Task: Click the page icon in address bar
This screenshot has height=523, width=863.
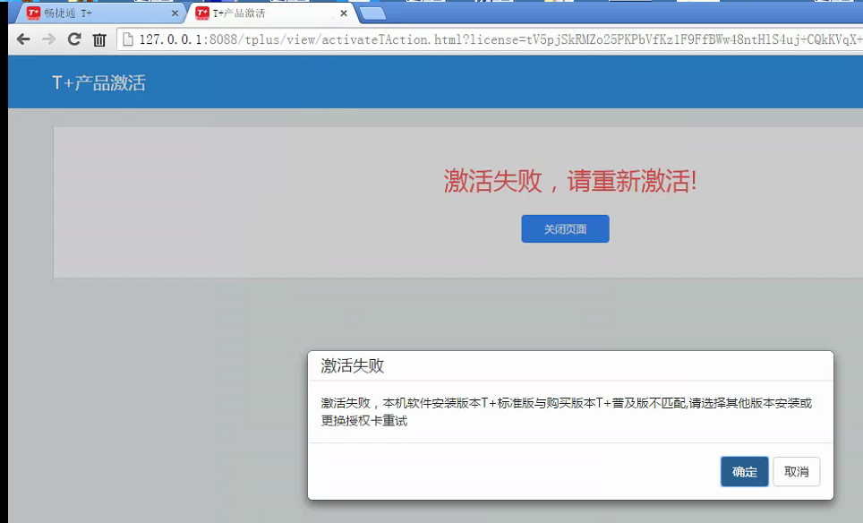Action: click(128, 39)
